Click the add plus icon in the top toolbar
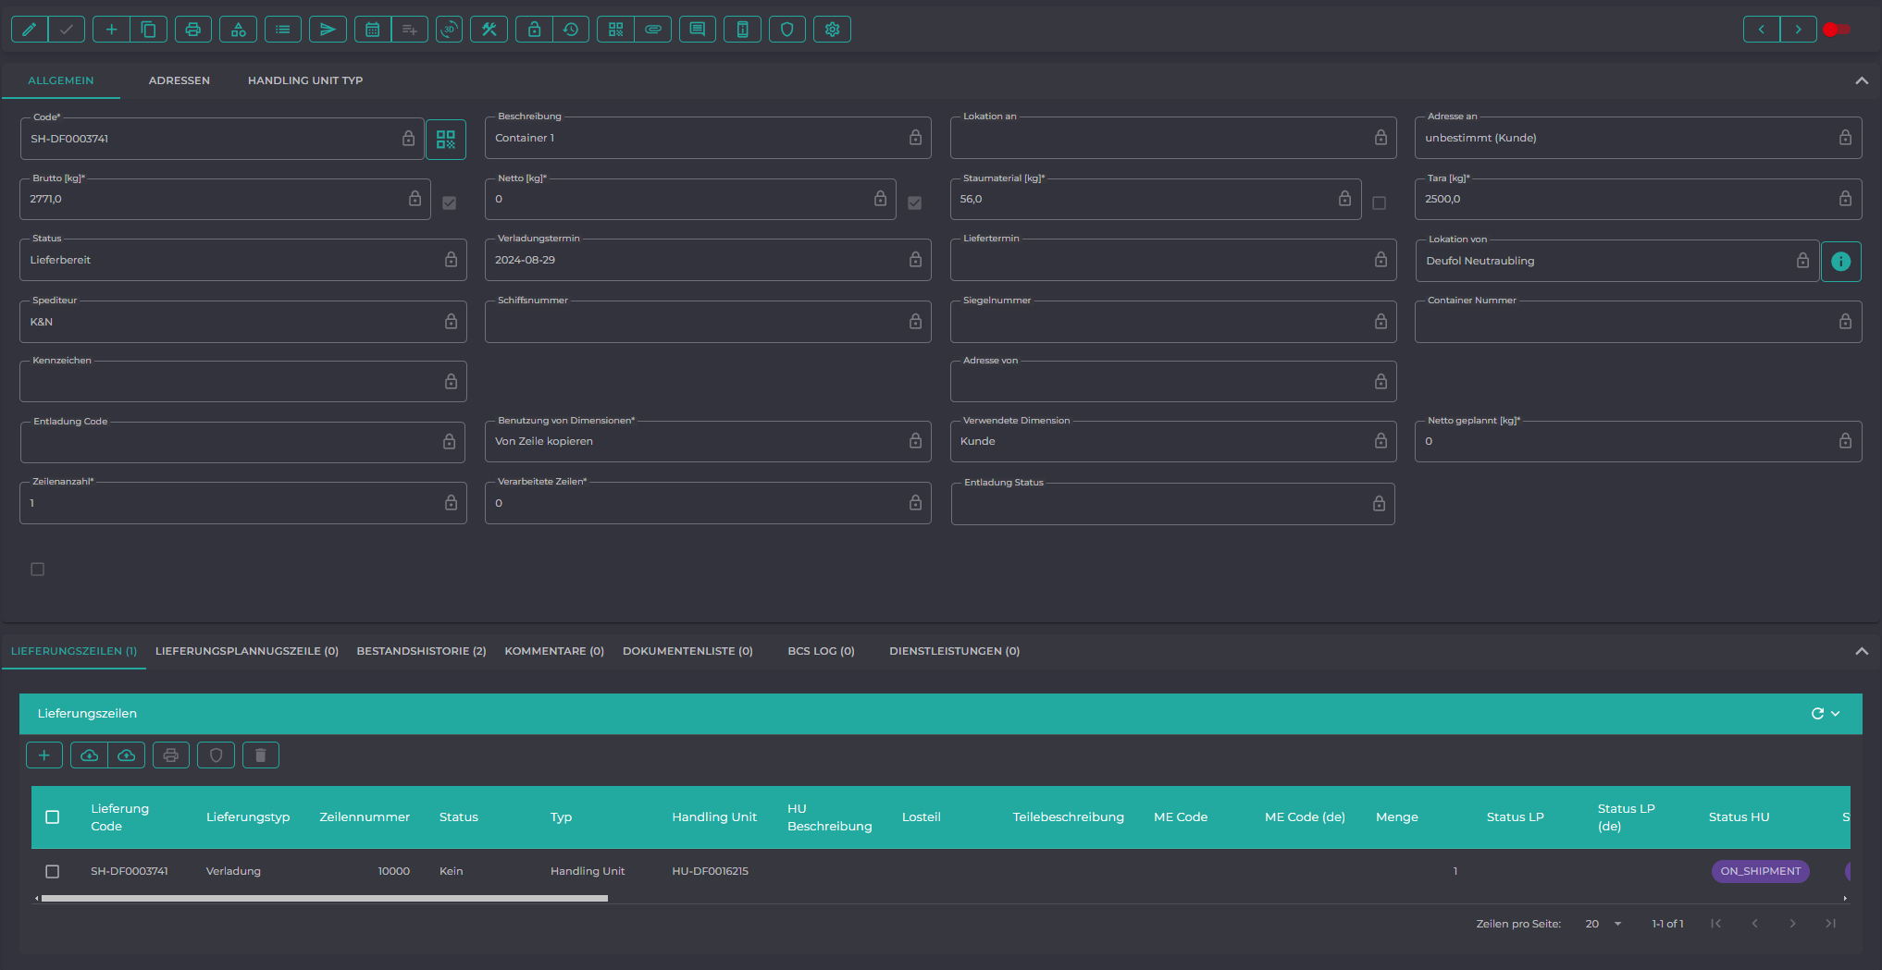Screen dimensions: 1882x970 111,30
